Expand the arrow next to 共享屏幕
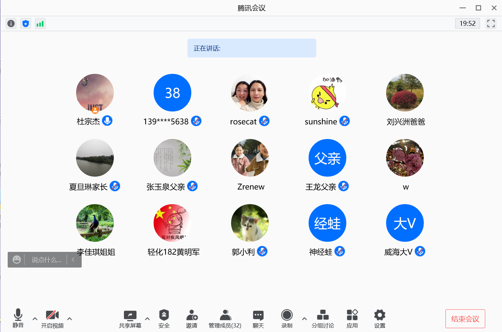Screen dimensions: 502x332 147,319
